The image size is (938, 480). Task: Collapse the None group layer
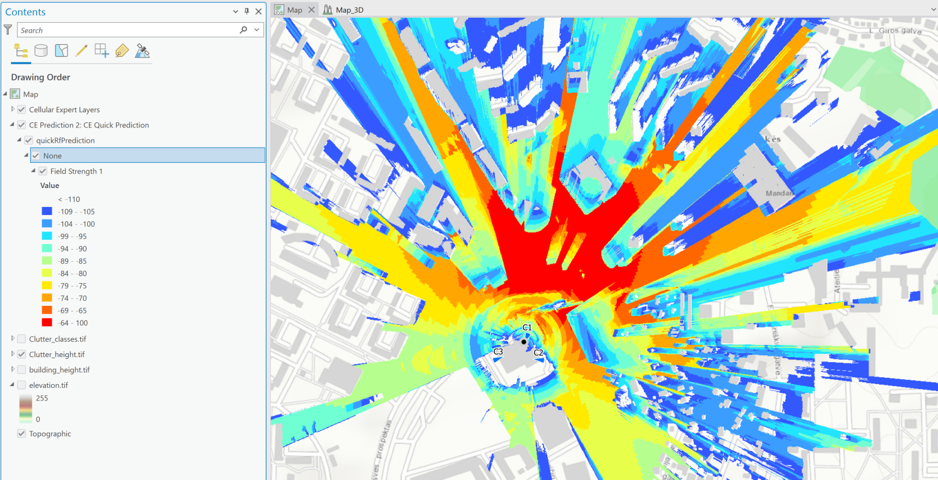point(27,155)
